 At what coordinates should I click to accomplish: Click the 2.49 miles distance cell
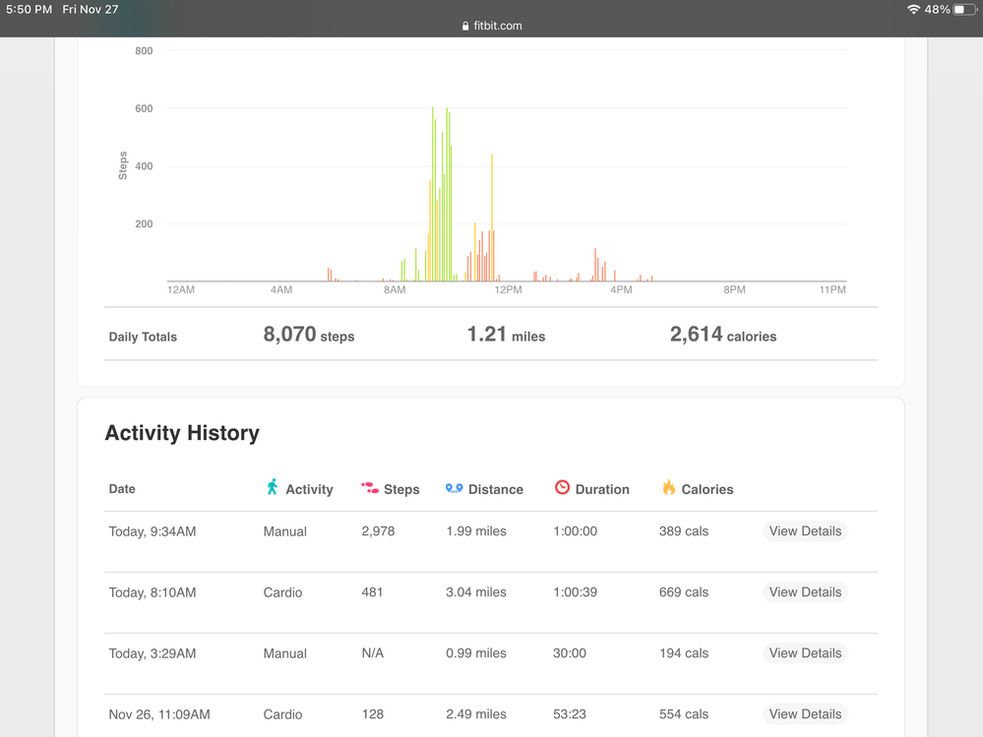[x=476, y=714]
